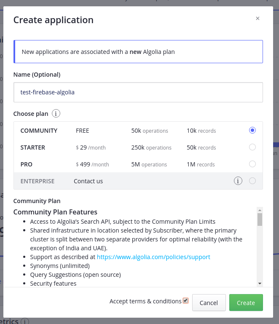The image size is (279, 324).
Task: Select the Enterprise plan radio button
Action: coord(252,181)
